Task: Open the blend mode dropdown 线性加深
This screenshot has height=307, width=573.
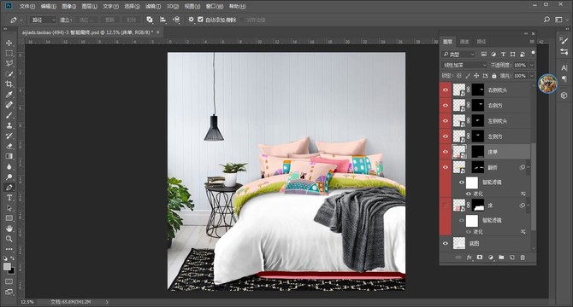Action: click(x=464, y=65)
